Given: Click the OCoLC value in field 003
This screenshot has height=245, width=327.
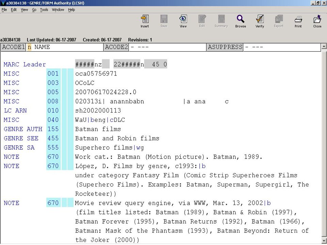Looking at the screenshot, I should point(85,83).
